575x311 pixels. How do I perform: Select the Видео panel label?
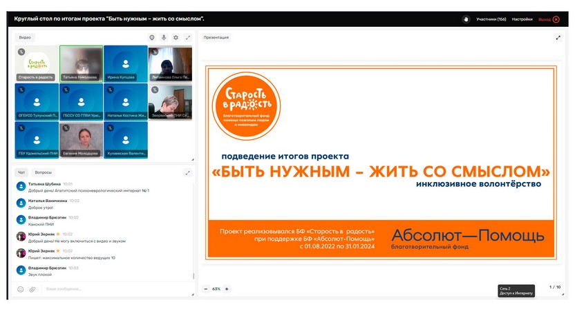click(25, 37)
